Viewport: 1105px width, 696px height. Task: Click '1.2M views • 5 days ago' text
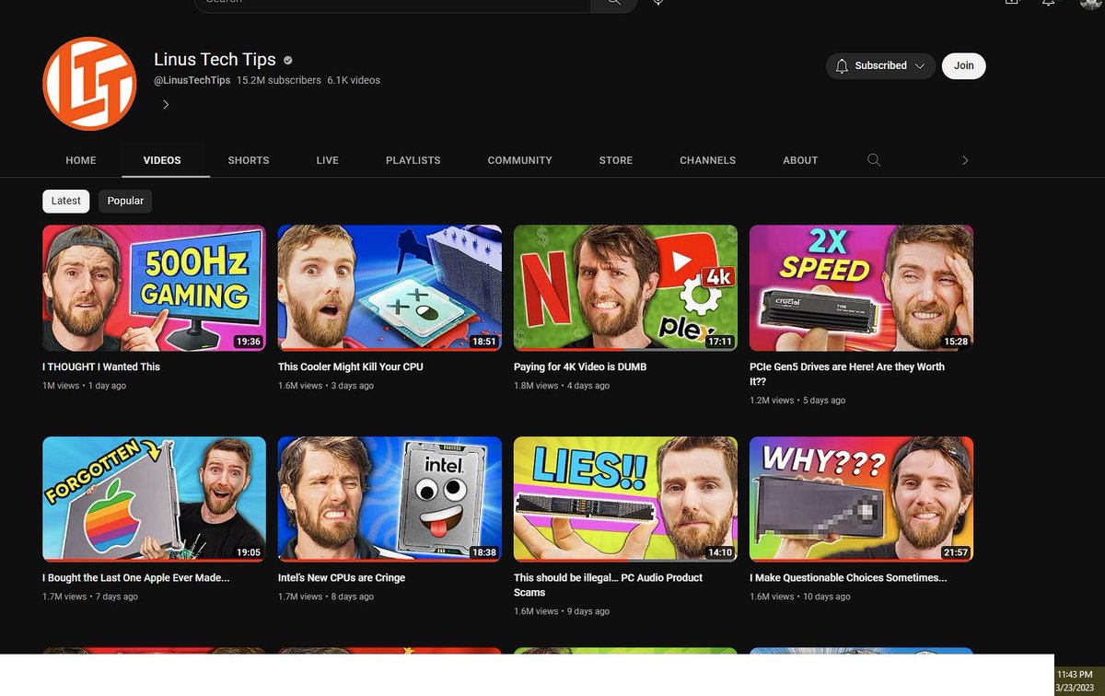(x=797, y=400)
